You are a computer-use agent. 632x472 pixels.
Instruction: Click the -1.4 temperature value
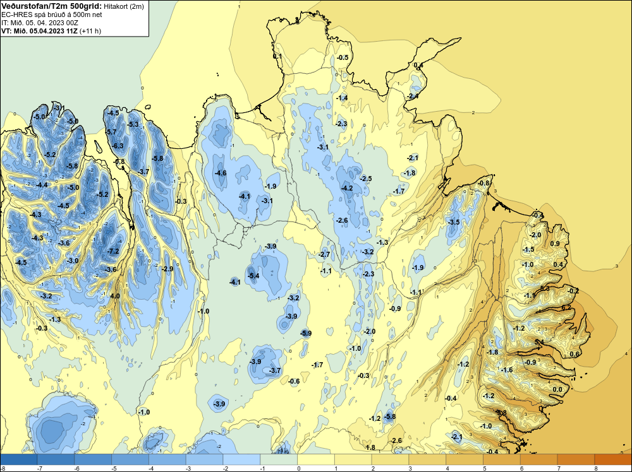click(x=342, y=98)
